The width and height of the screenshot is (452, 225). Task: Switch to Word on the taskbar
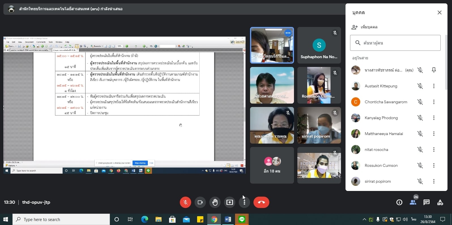[x=228, y=219]
